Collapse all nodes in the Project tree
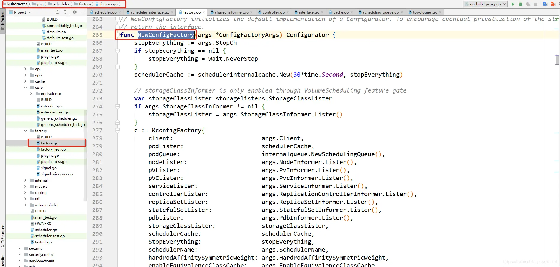 (x=65, y=12)
